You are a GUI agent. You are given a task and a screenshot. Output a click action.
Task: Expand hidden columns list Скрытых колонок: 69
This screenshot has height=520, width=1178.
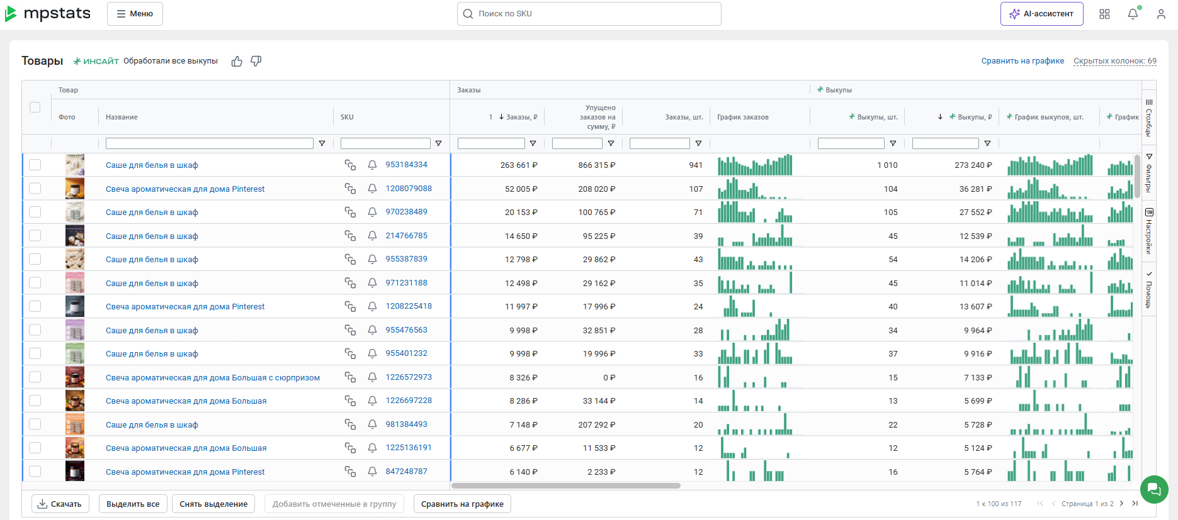coord(1115,61)
